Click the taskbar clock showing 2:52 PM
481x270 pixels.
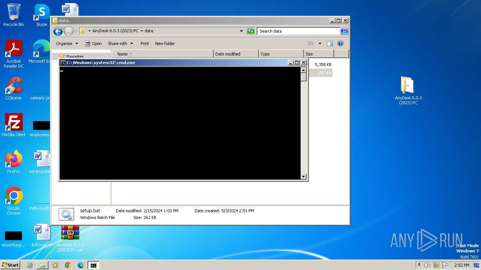[461, 265]
